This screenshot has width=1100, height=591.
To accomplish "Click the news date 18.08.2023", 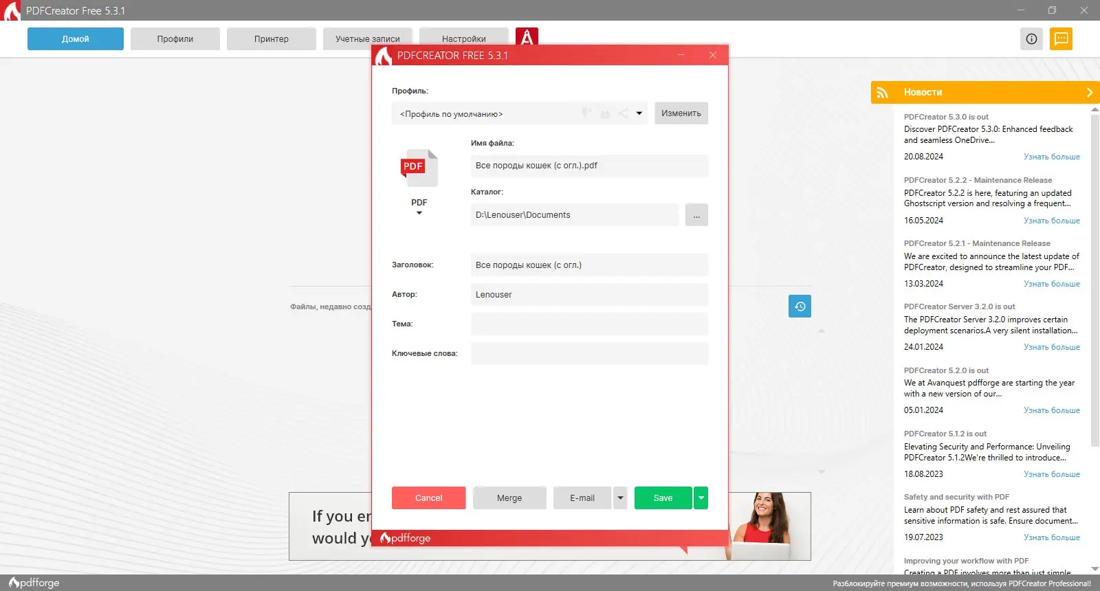I will point(923,474).
